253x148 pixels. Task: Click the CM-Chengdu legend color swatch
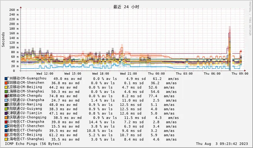(x=6, y=96)
